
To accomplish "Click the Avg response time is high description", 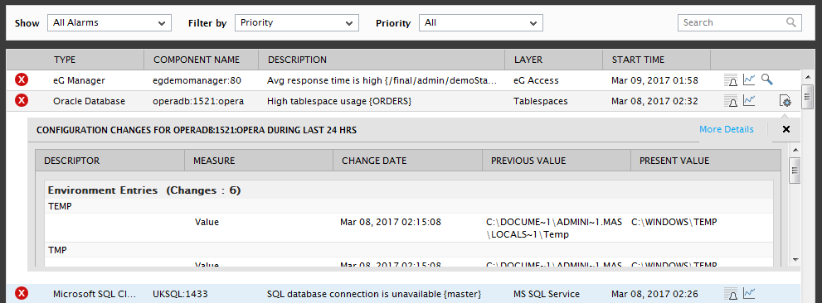I will point(381,80).
